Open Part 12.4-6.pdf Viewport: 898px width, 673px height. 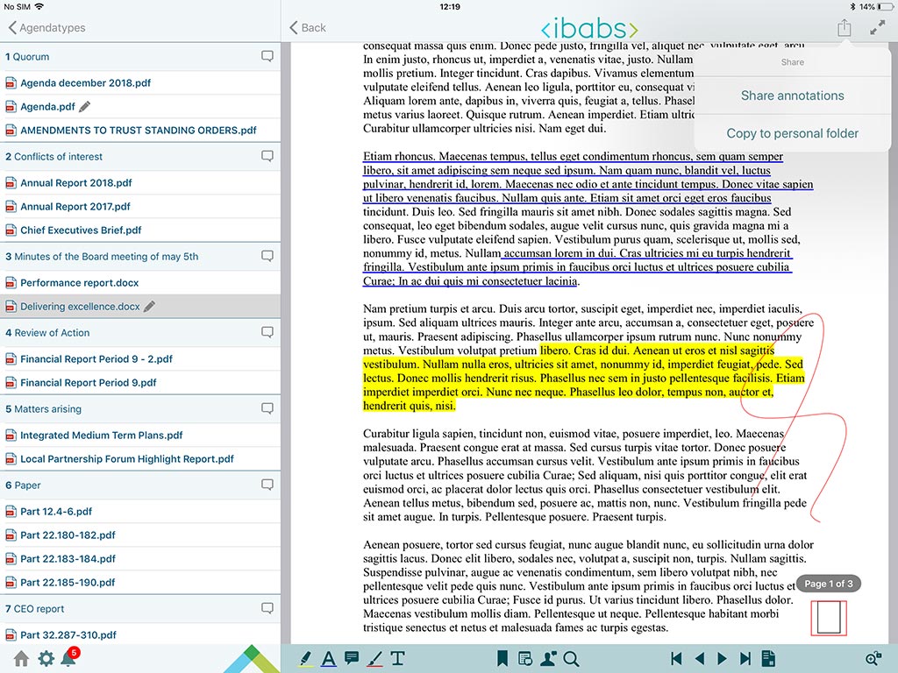pos(140,512)
